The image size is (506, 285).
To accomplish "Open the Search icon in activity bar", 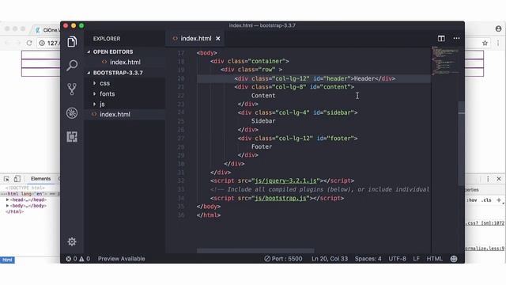I will 72,65.
